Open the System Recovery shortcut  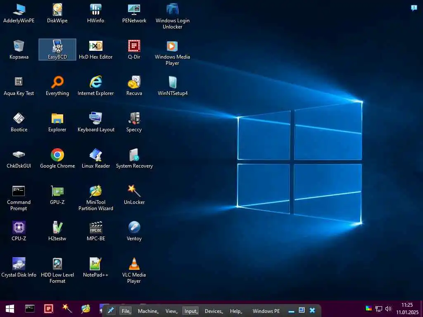134,159
